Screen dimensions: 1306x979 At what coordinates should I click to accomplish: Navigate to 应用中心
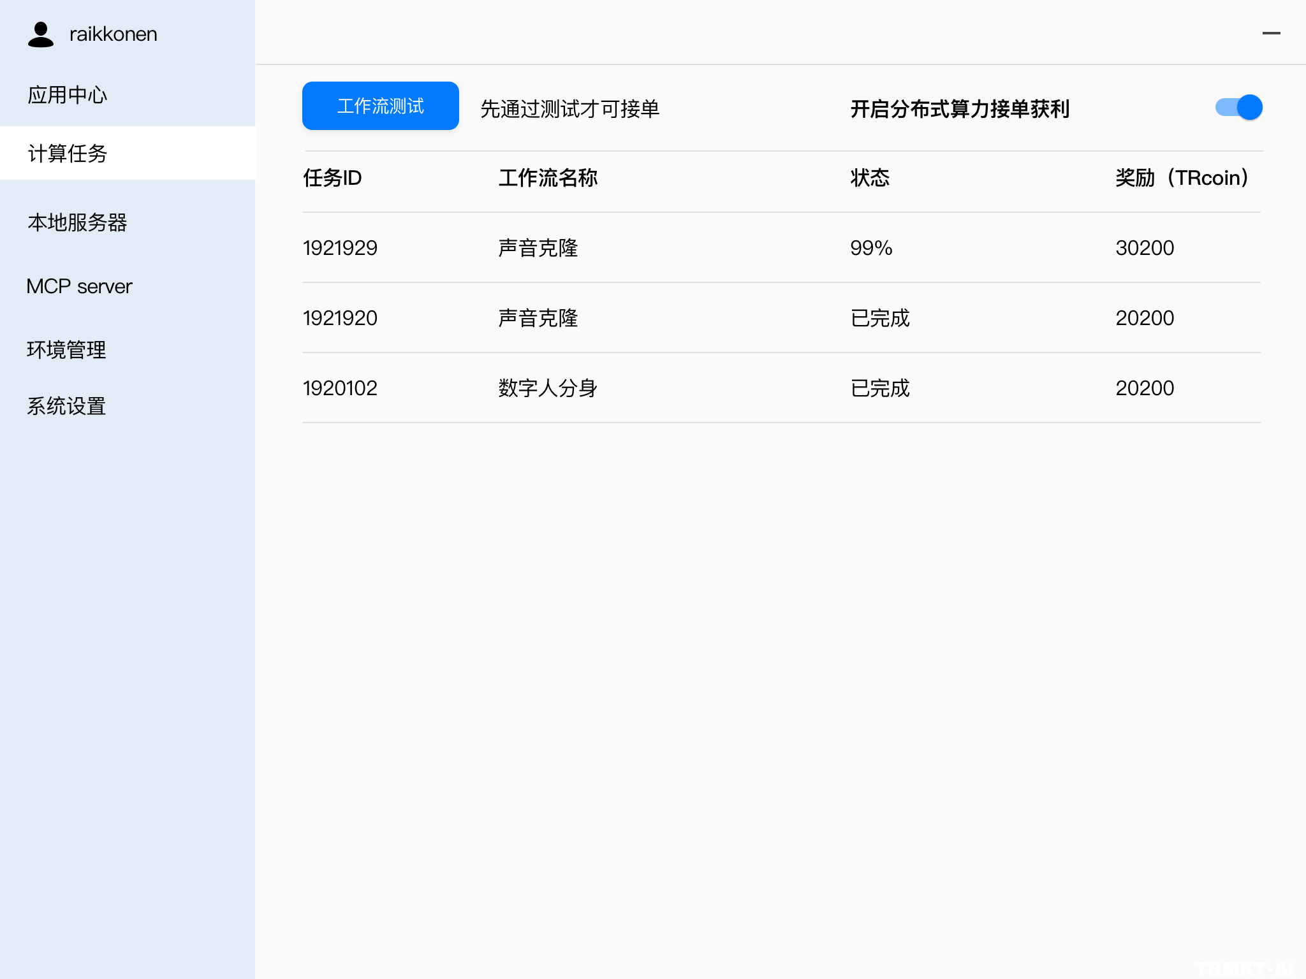[67, 94]
